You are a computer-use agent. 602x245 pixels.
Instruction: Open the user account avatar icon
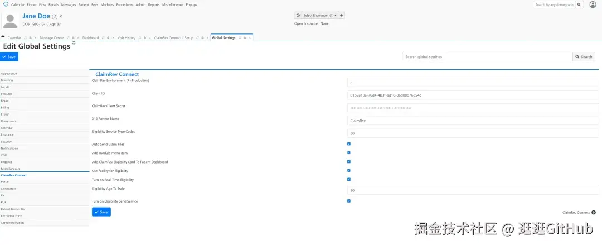[593, 4]
